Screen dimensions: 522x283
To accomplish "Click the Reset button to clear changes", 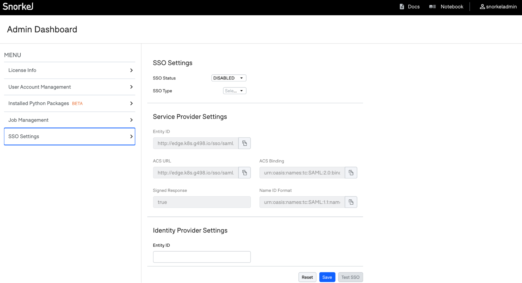I will click(307, 277).
